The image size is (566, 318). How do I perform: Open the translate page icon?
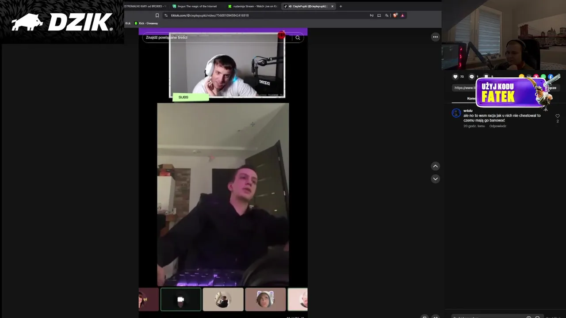click(x=386, y=15)
